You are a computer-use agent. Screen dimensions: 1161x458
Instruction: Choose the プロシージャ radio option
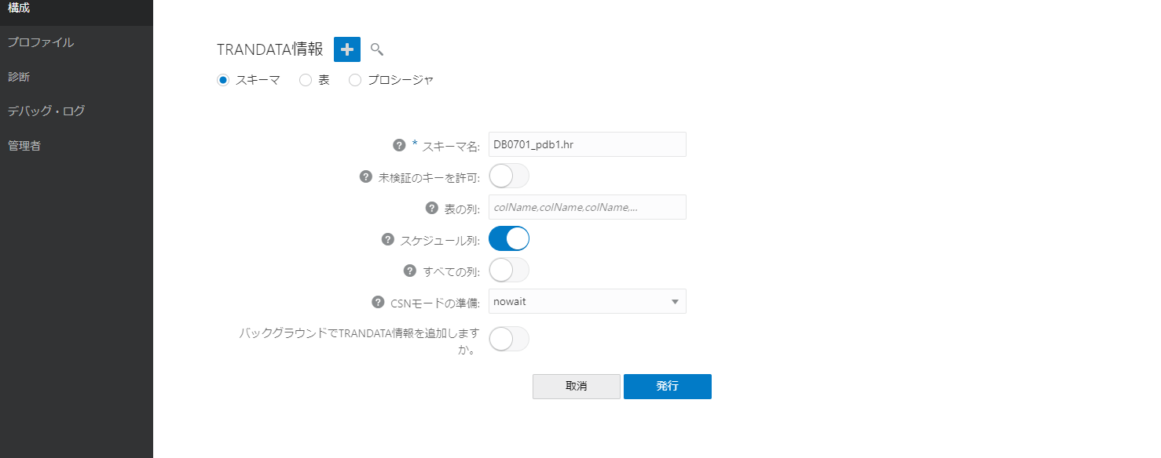click(x=355, y=80)
